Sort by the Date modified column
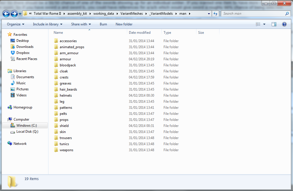293x191 pixels. tap(140, 33)
